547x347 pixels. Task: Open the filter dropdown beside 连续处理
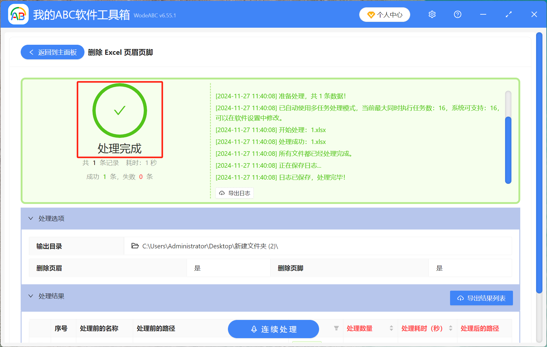336,329
